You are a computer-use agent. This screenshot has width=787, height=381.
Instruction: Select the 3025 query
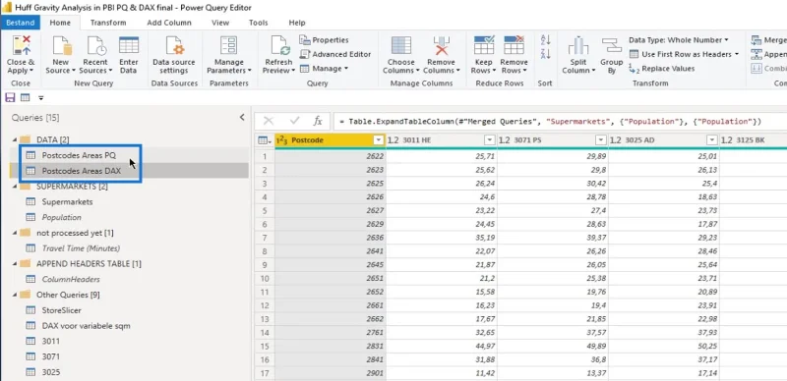point(51,372)
